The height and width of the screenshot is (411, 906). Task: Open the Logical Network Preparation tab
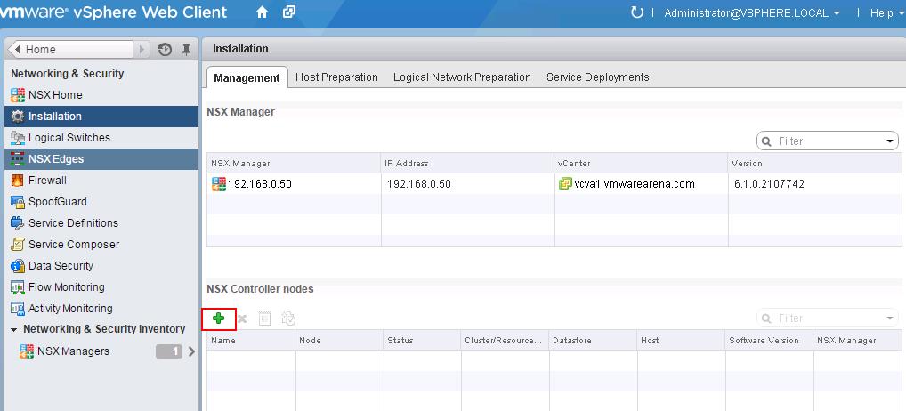[462, 77]
